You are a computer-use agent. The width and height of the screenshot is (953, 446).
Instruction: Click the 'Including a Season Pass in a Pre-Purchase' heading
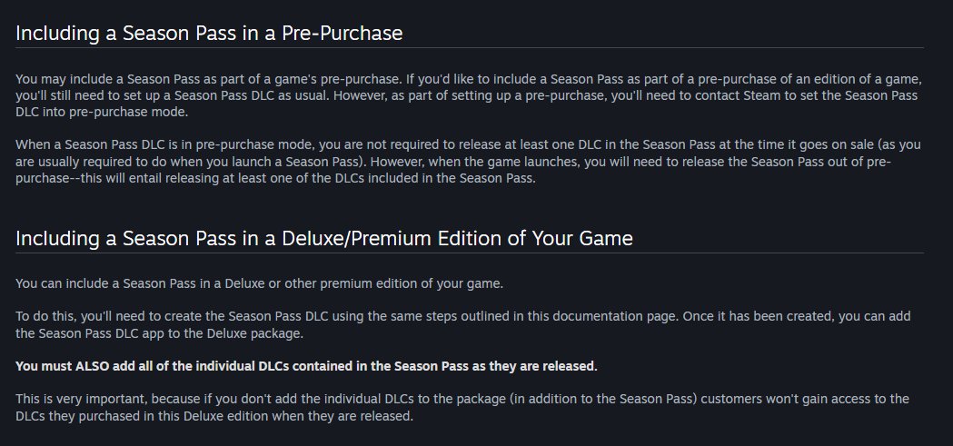[x=209, y=33]
